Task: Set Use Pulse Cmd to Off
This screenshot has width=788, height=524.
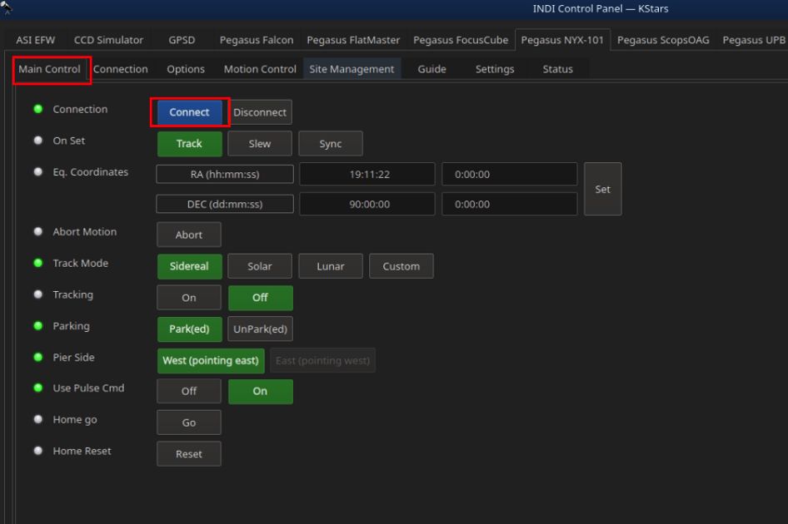Action: coord(189,391)
